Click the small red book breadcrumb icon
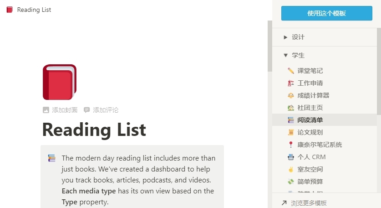The width and height of the screenshot is (381, 208). coord(10,10)
